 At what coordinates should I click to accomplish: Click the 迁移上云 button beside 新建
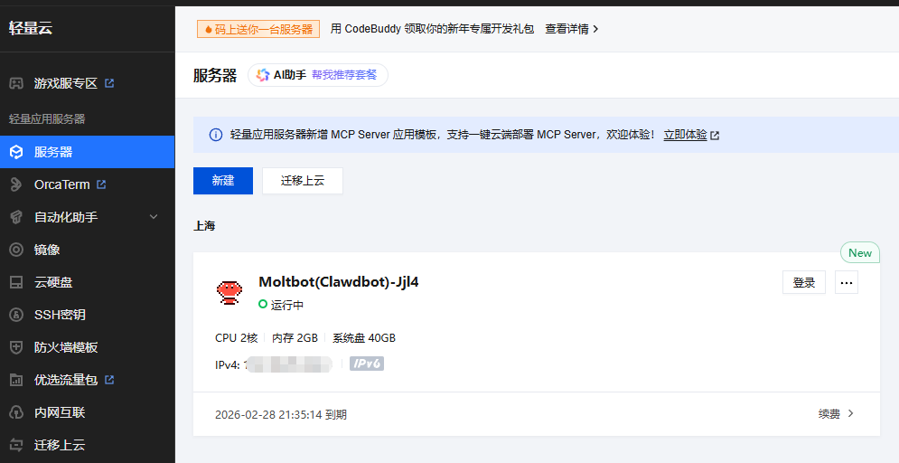pos(302,181)
